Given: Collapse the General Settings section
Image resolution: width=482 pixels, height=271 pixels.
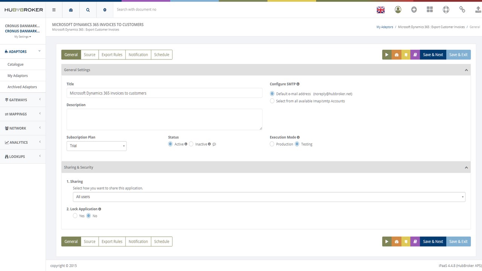Looking at the screenshot, I should click(x=466, y=70).
